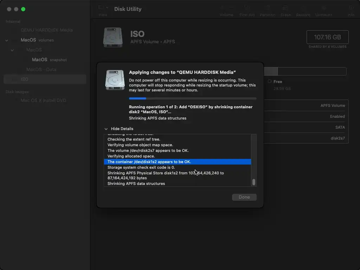Collapse the nested MacOS volume chevron
Image resolution: width=360 pixels, height=270 pixels.
pyautogui.click(x=12, y=50)
